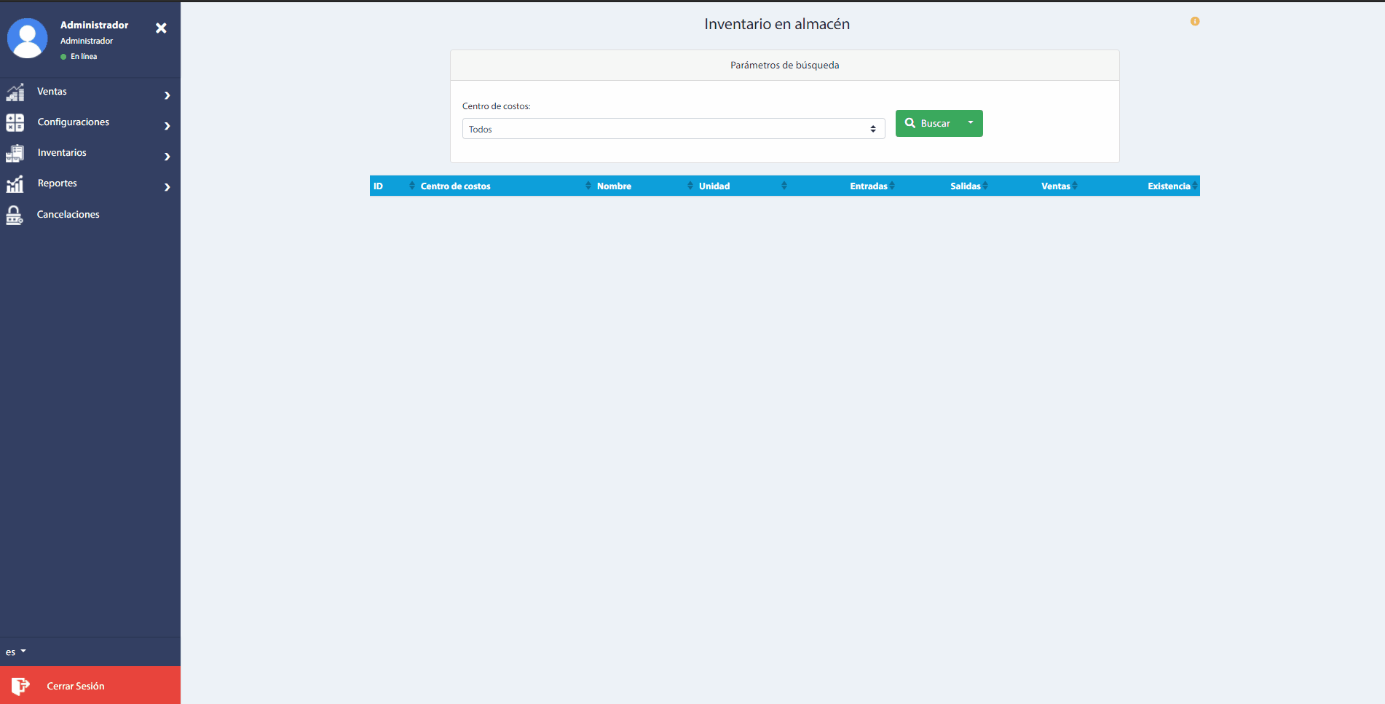Click the Cancelaciones lock icon
The image size is (1385, 704).
(x=15, y=215)
